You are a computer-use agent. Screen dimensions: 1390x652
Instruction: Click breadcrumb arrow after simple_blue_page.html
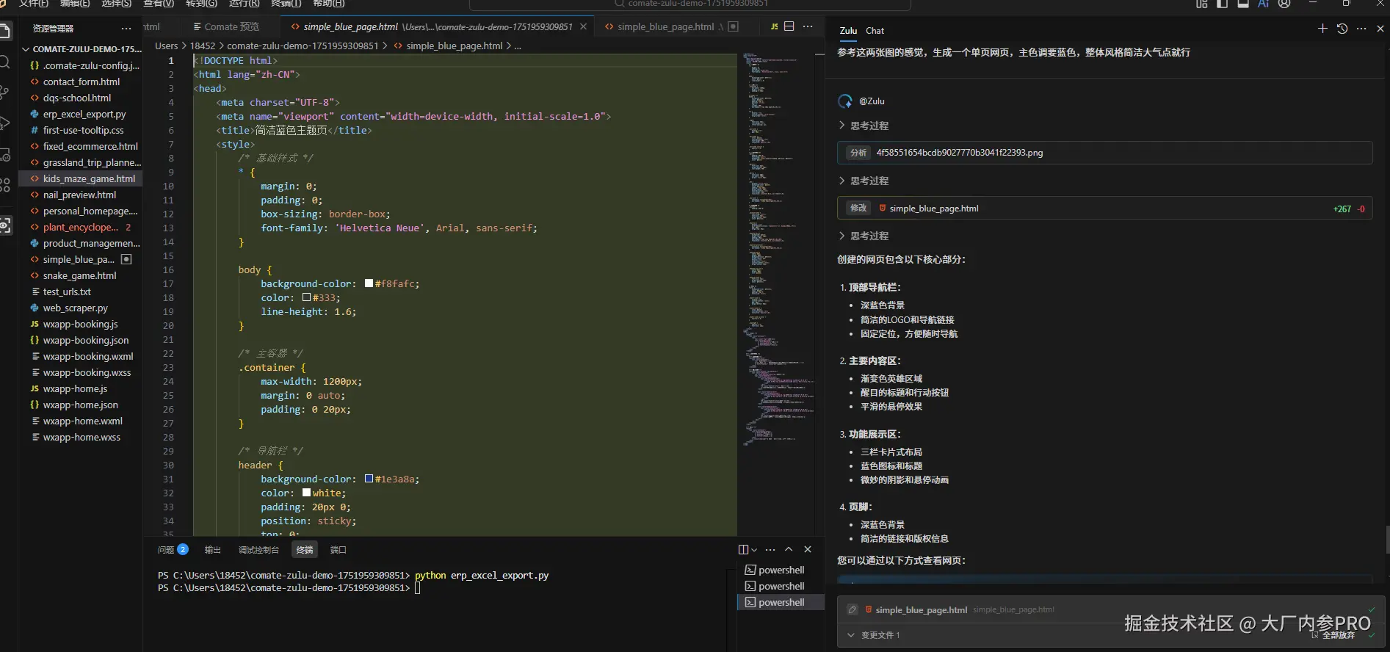(508, 46)
